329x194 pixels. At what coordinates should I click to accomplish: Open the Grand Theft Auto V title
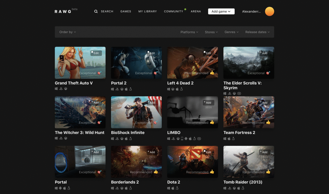click(x=74, y=83)
